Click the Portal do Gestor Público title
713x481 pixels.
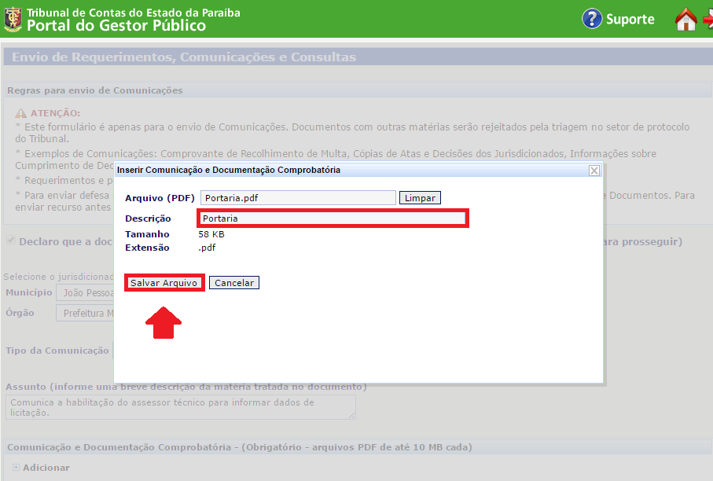pyautogui.click(x=116, y=25)
